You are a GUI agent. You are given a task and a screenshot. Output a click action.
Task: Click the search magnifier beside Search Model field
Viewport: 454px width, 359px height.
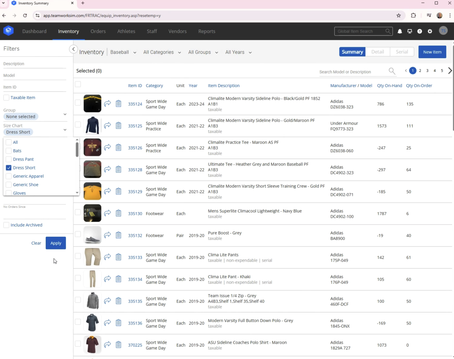point(392,71)
